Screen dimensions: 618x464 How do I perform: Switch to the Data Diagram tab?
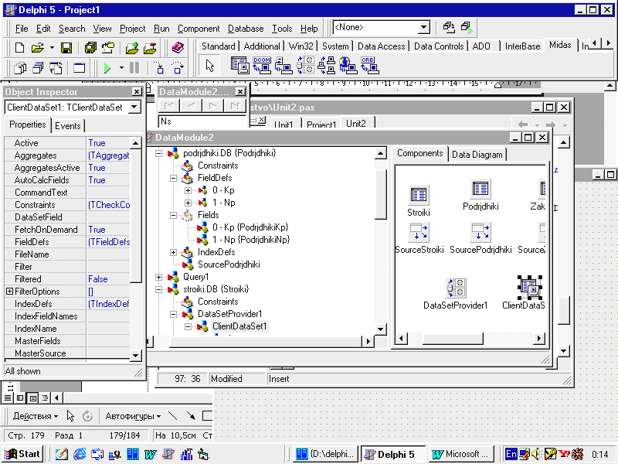point(477,154)
